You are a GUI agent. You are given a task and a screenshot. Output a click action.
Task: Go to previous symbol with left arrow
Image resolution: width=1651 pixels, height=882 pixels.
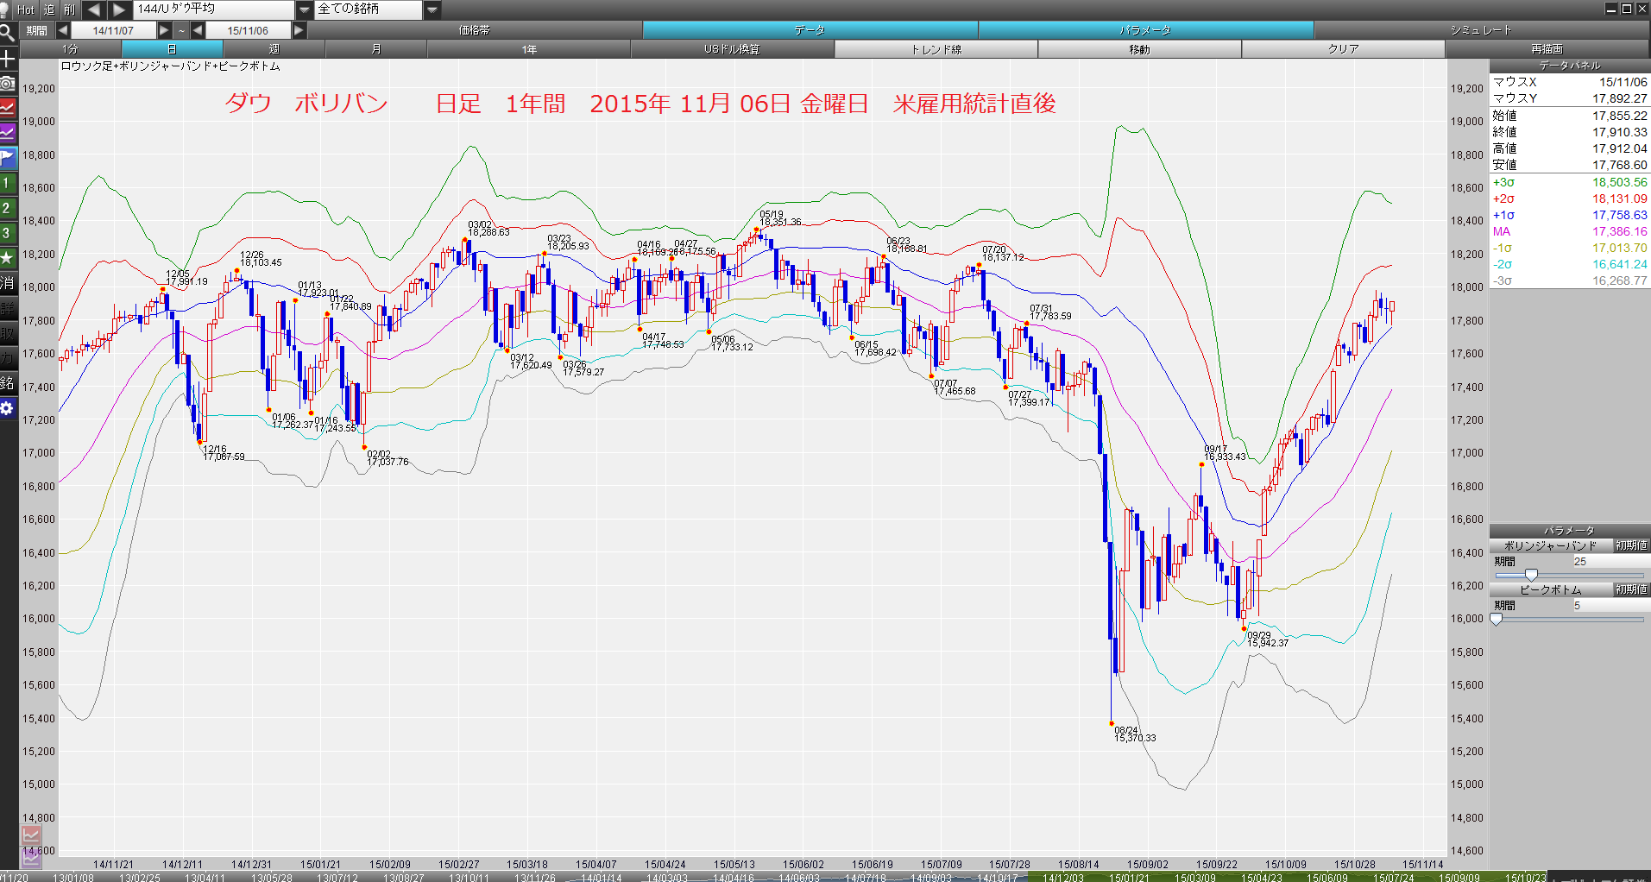(x=93, y=9)
